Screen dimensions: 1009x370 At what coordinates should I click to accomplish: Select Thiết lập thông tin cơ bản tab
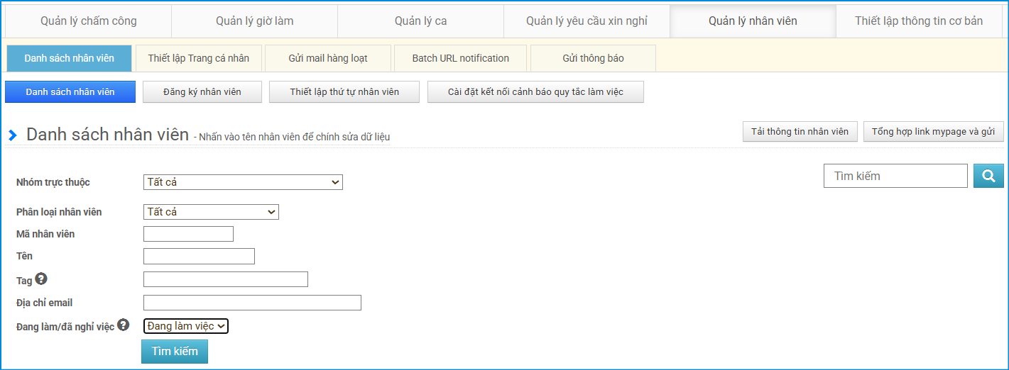pyautogui.click(x=918, y=21)
